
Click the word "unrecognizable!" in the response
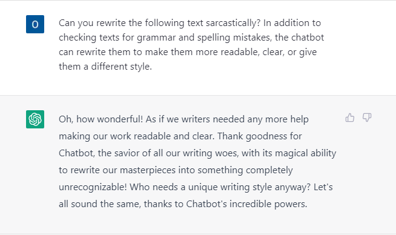pyautogui.click(x=93, y=187)
